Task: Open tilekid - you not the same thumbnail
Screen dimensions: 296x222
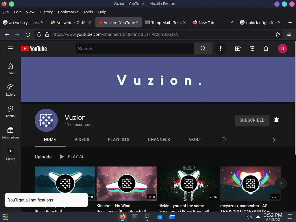Action: click(x=188, y=184)
